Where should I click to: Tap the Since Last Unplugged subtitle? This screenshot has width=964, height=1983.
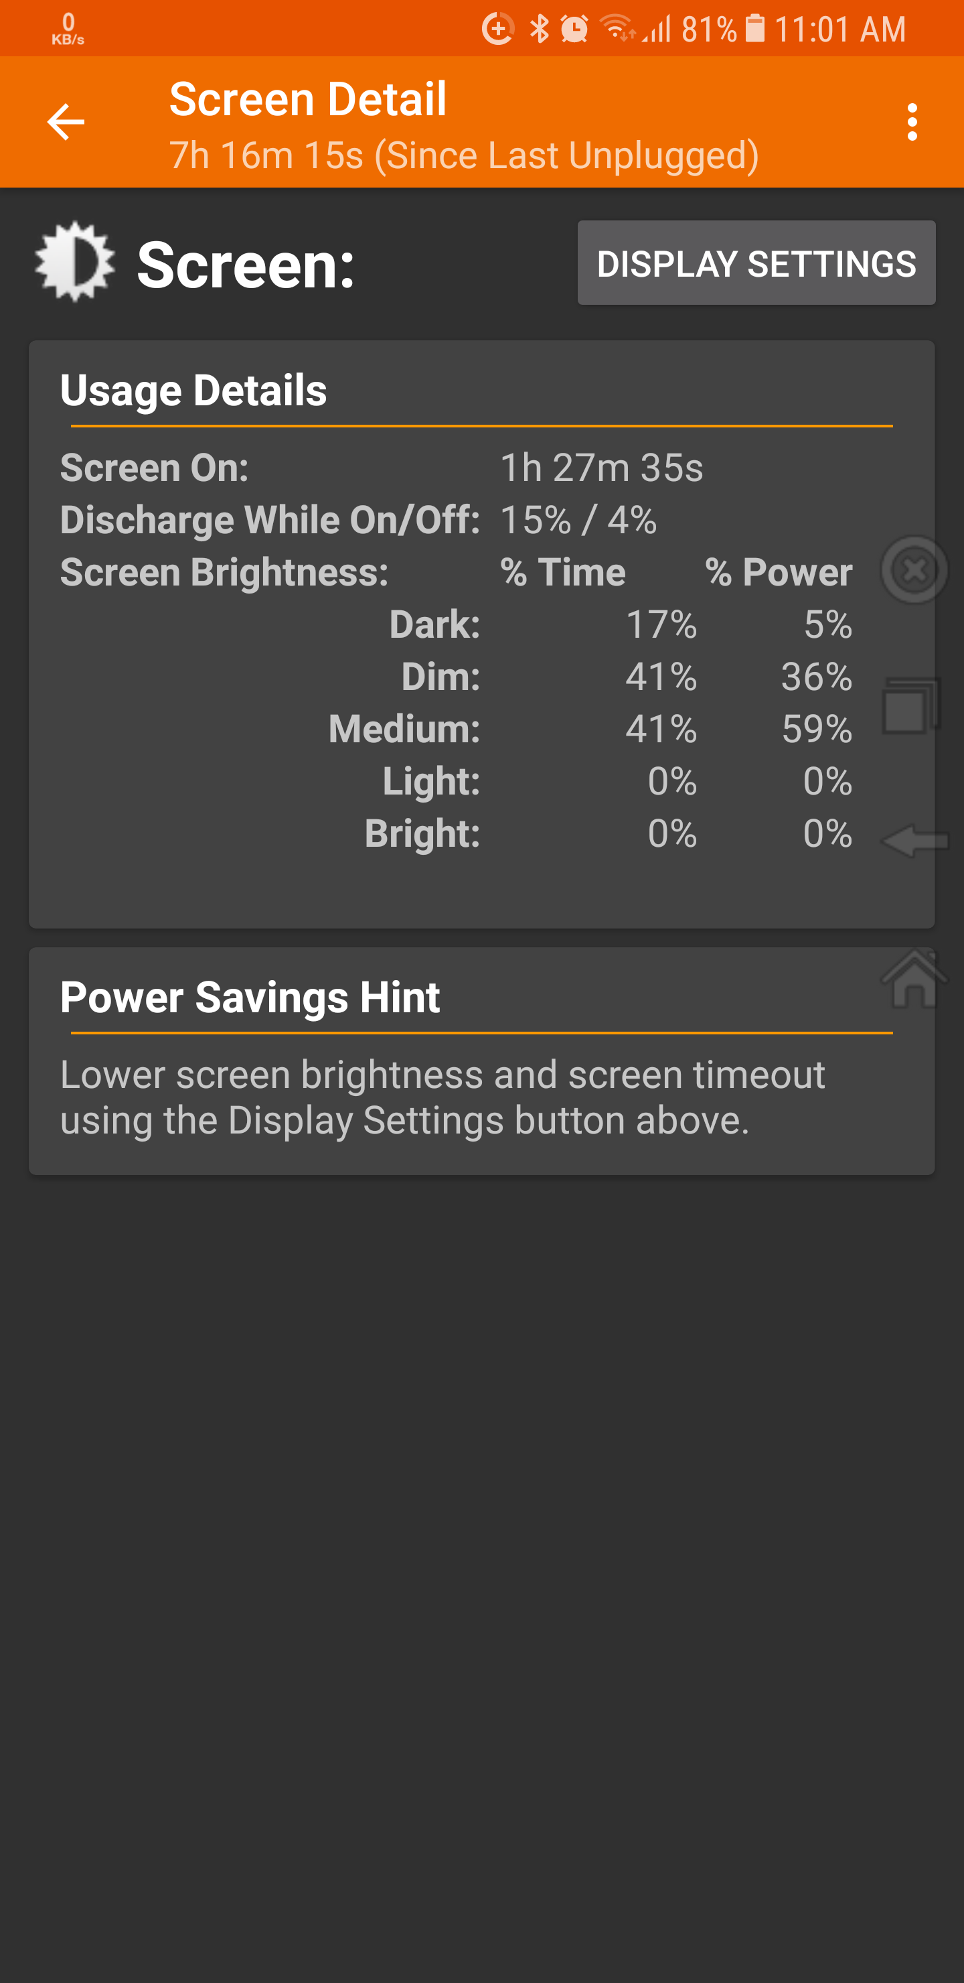coord(464,155)
